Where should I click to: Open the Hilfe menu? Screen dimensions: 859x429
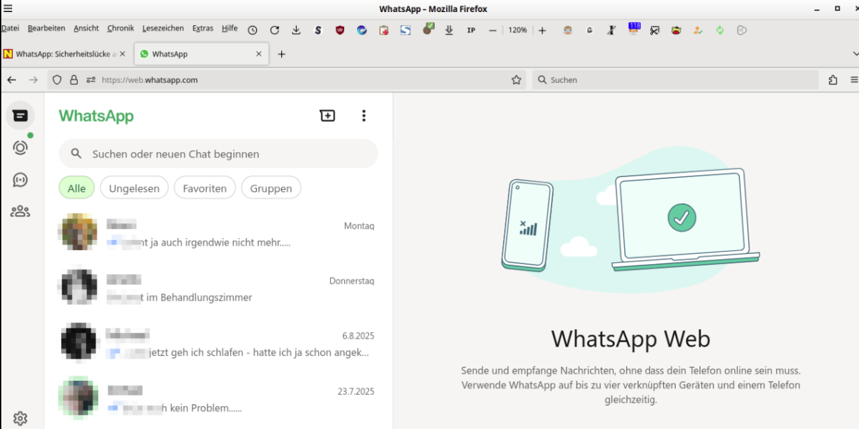coord(230,28)
